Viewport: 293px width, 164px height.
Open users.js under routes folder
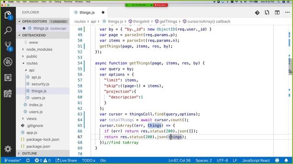pos(36,112)
